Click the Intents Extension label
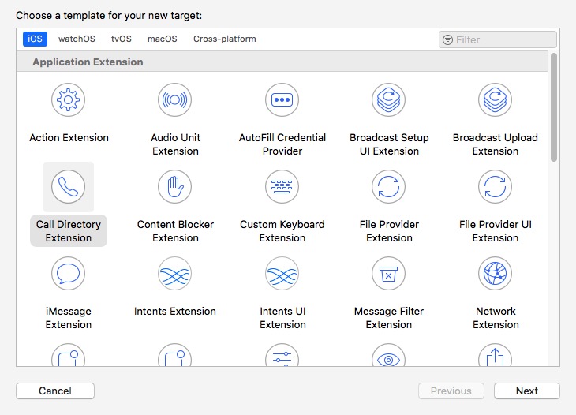576x415 pixels. point(175,312)
